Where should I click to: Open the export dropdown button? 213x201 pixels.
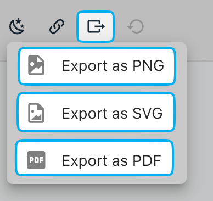coord(96,27)
